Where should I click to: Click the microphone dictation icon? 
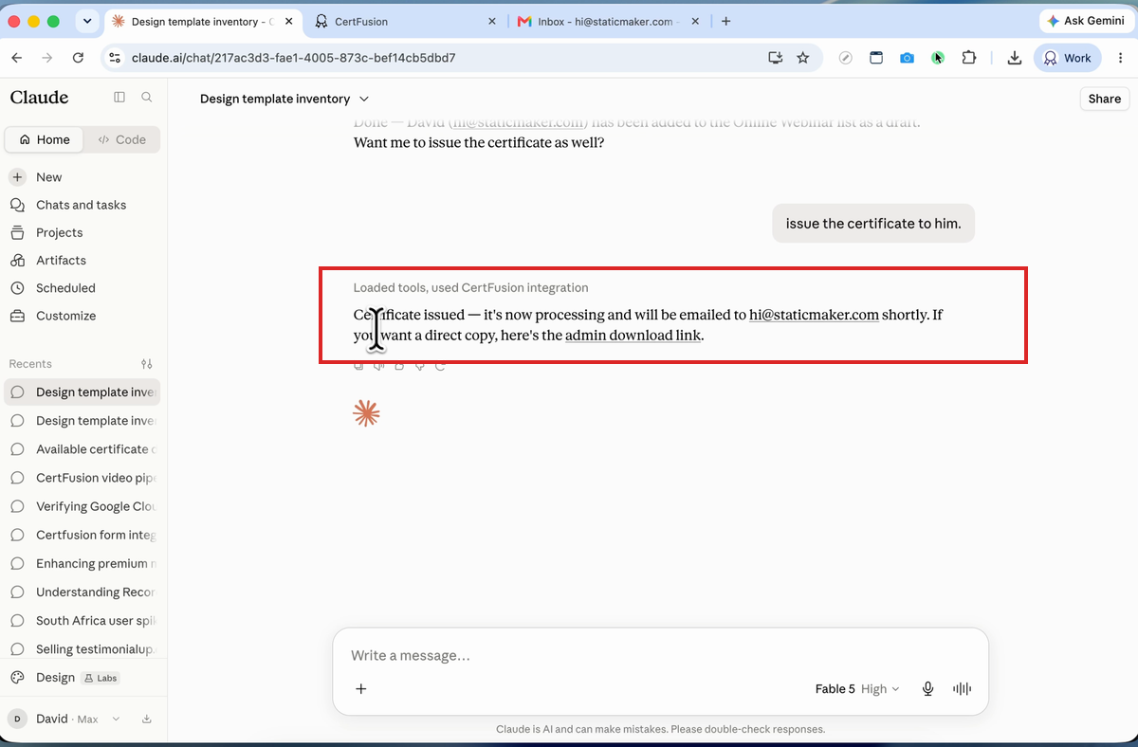point(928,689)
